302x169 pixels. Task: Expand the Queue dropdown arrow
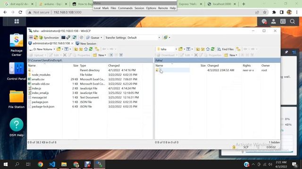click(x=101, y=38)
